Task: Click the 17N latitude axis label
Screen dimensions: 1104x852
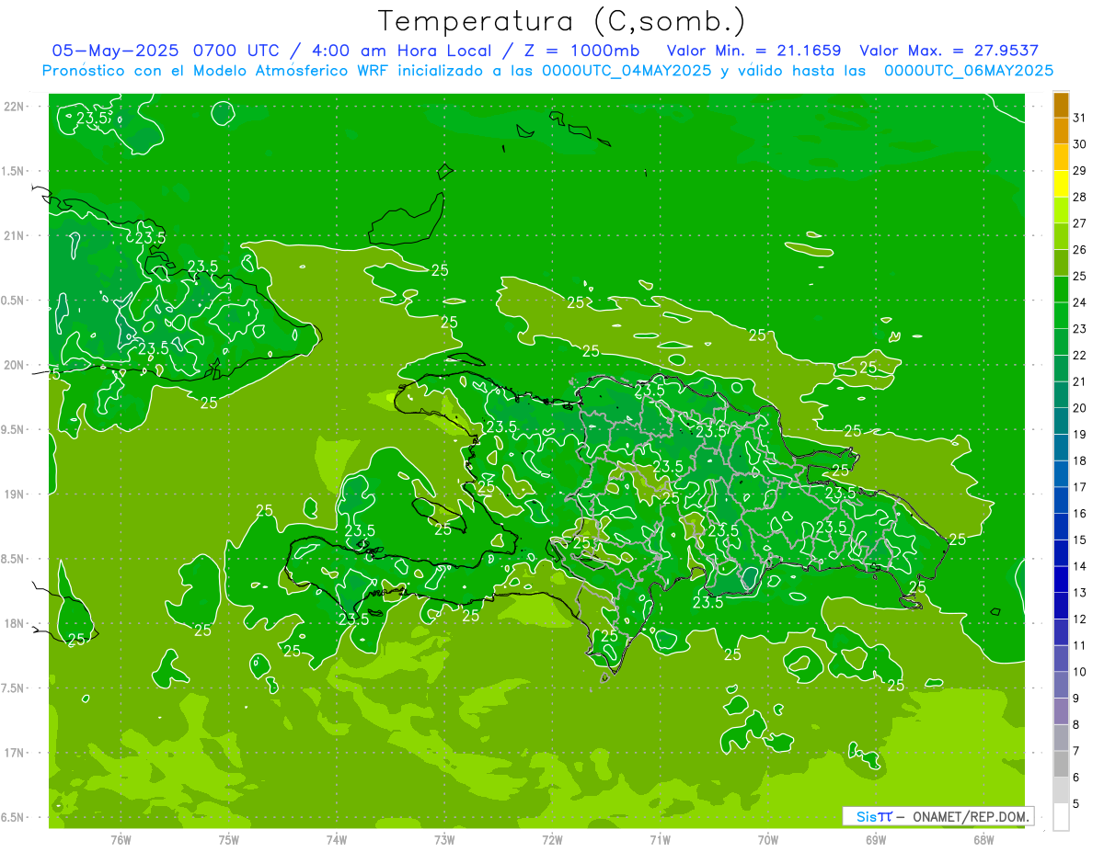Action: tap(15, 753)
